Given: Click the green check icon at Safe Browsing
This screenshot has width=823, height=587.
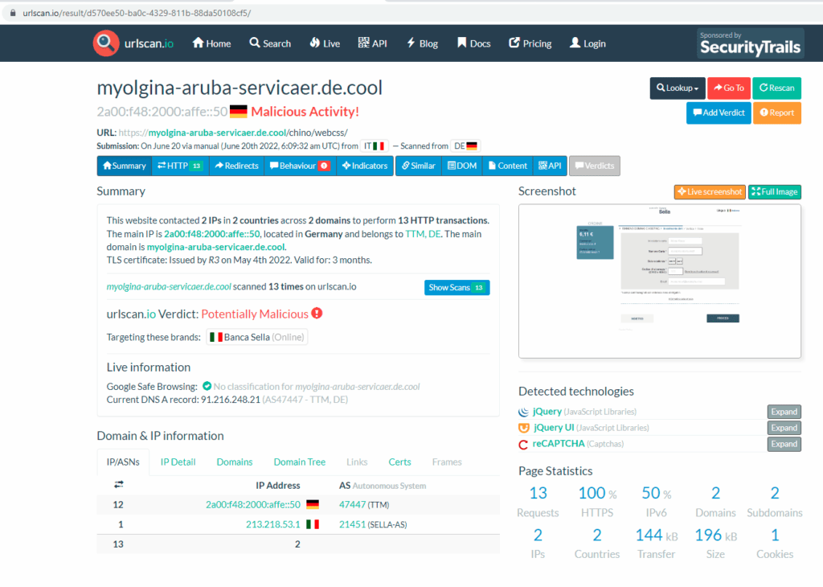Looking at the screenshot, I should point(207,386).
